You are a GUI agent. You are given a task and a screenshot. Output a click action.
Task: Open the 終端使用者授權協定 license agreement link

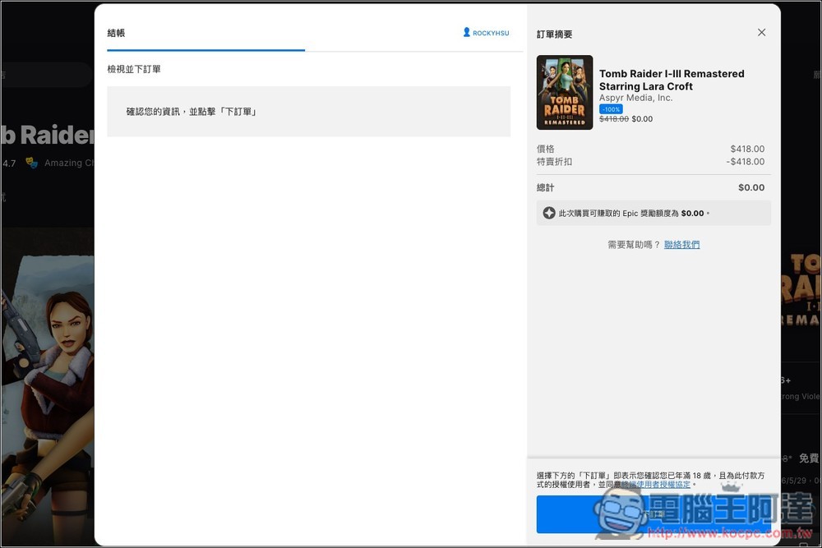tap(655, 485)
